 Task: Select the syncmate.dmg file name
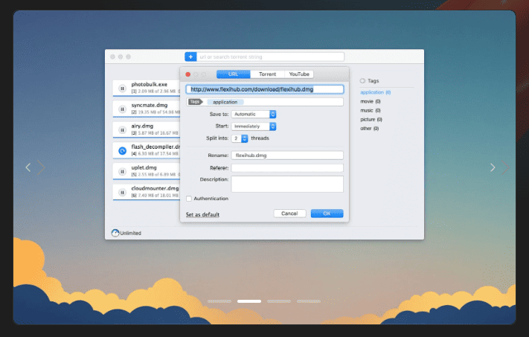point(149,105)
